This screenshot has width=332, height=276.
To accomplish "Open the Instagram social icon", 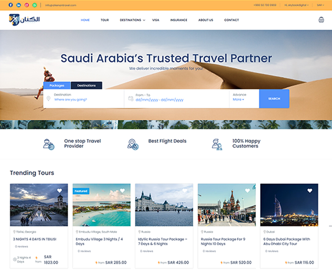I will point(27,5).
